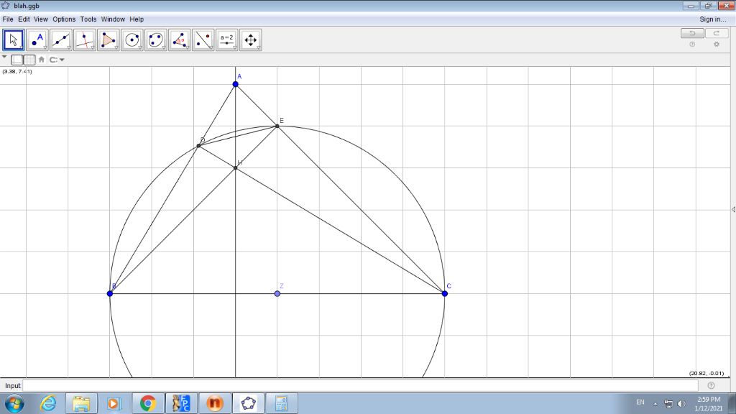The width and height of the screenshot is (736, 414).
Task: Select the Ellipse conic tool
Action: coord(155,40)
